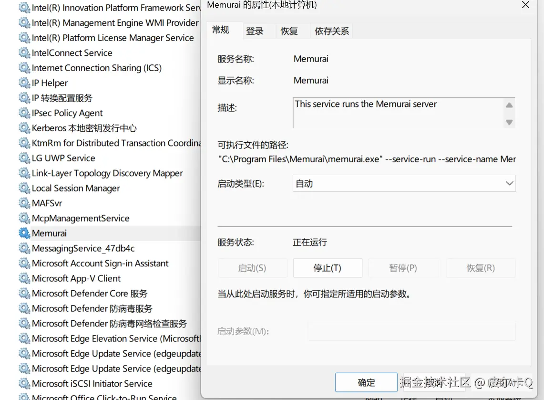
Task: Close the Memurai properties dialog
Action: [x=525, y=5]
